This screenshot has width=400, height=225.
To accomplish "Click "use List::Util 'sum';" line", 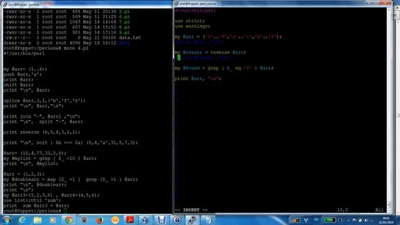I will click(x=32, y=200).
